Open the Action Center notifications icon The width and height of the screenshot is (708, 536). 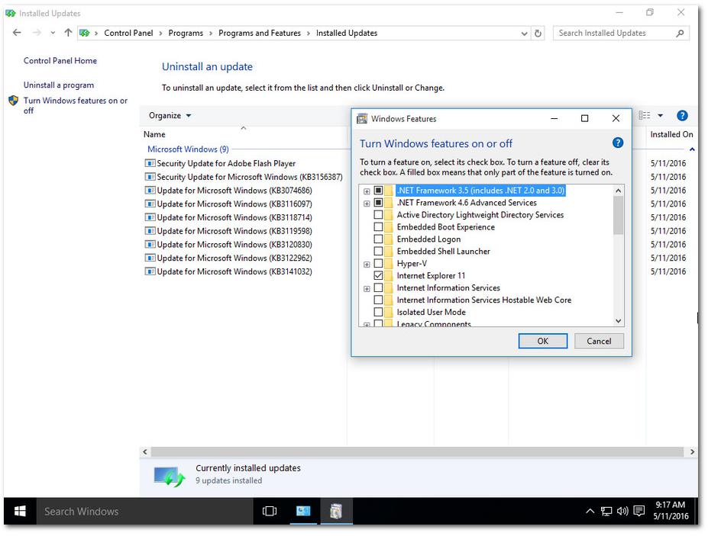tap(638, 511)
